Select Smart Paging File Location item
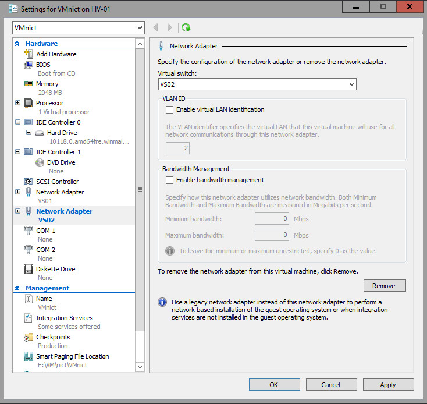The width and height of the screenshot is (427, 404). point(73,356)
